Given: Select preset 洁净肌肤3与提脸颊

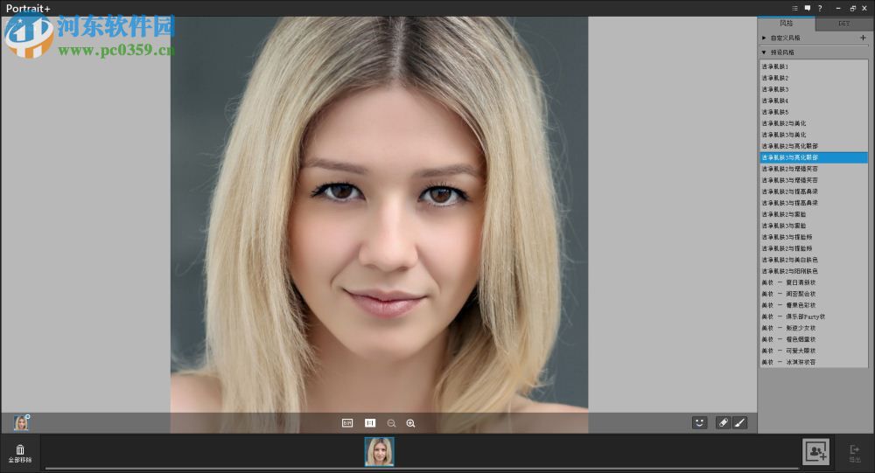Looking at the screenshot, I should tap(814, 237).
